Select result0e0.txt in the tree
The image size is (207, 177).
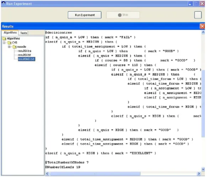[x=26, y=59]
